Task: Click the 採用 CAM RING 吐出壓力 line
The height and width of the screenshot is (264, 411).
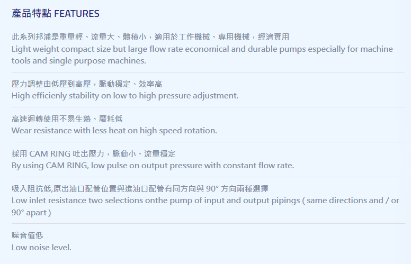Action: coord(94,154)
